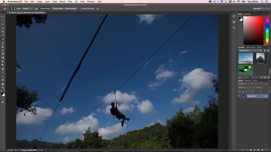Select the Eyedropper tool
This screenshot has height=152, width=271.
(3, 35)
